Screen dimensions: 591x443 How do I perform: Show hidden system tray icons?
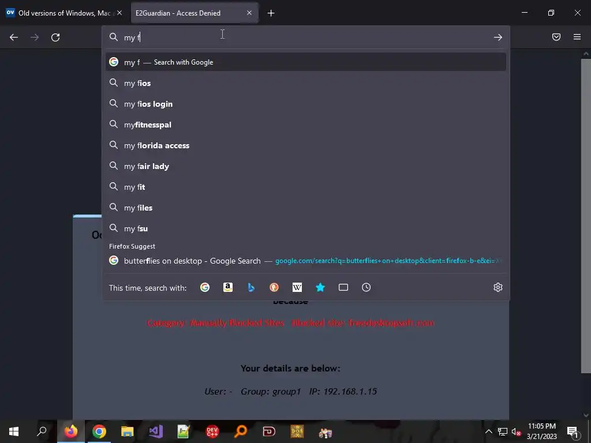[x=488, y=431]
